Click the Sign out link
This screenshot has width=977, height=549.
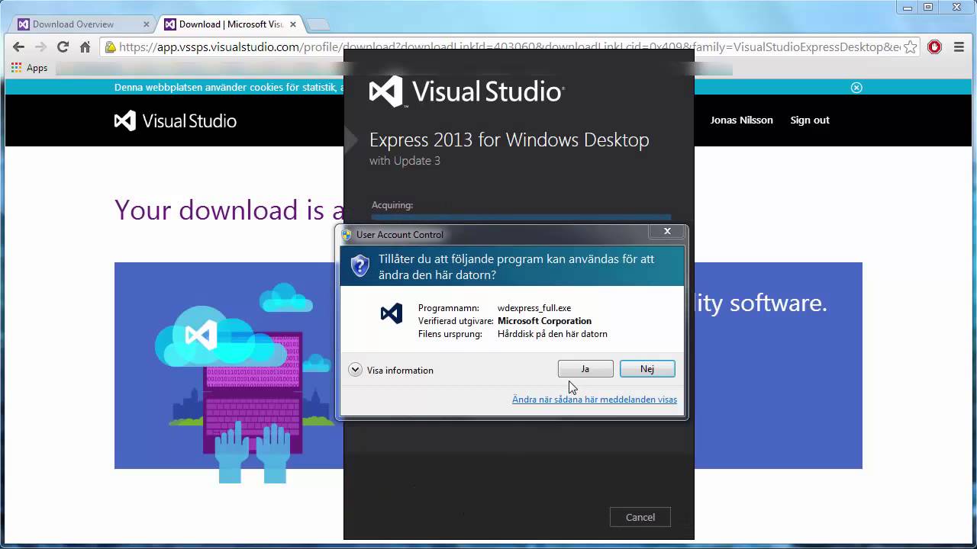810,120
